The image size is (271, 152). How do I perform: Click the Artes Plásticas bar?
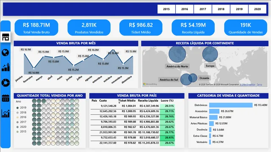211,123
